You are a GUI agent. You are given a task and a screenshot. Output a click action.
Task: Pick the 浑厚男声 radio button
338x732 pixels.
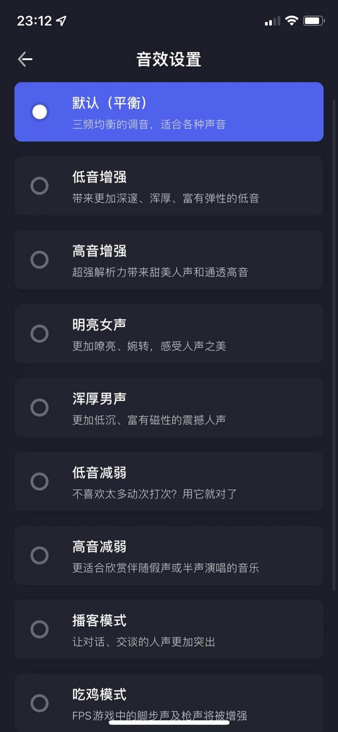coord(39,407)
